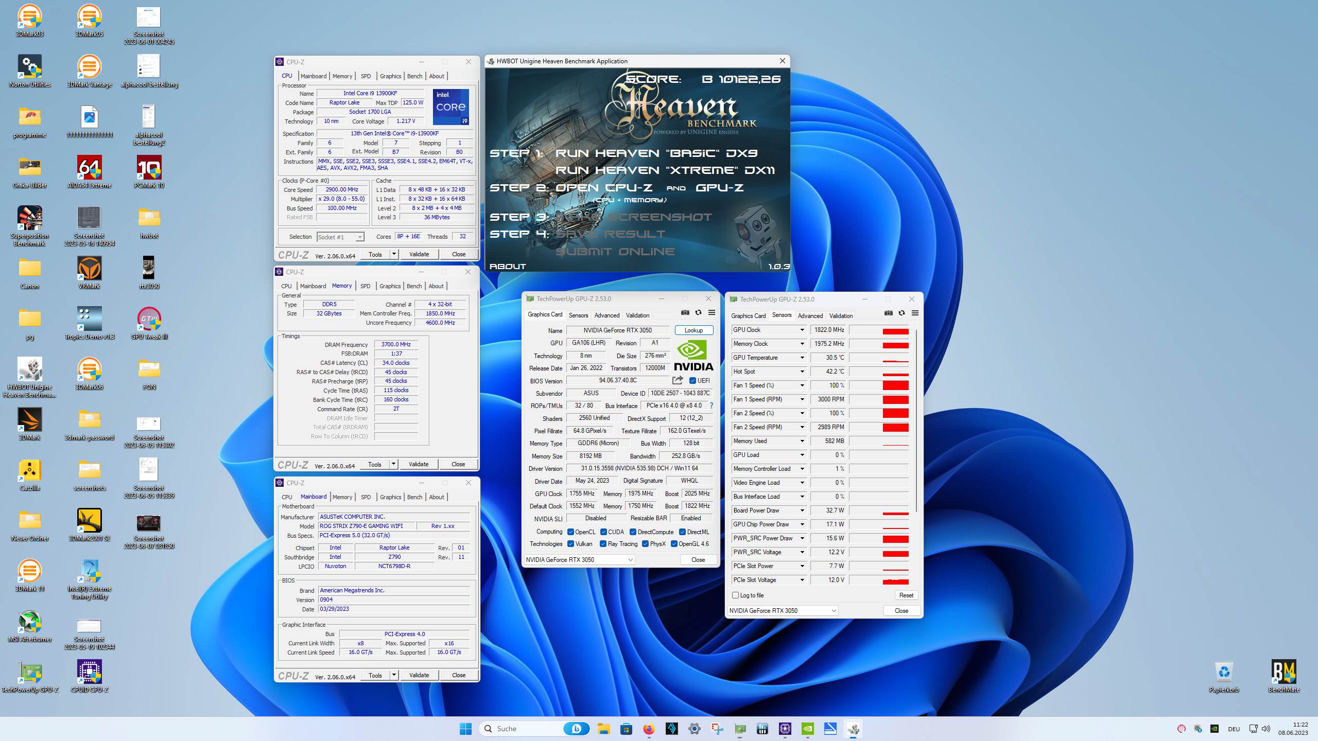Click the Lookup button in GPU-Z
Image resolution: width=1318 pixels, height=741 pixels.
click(x=693, y=330)
